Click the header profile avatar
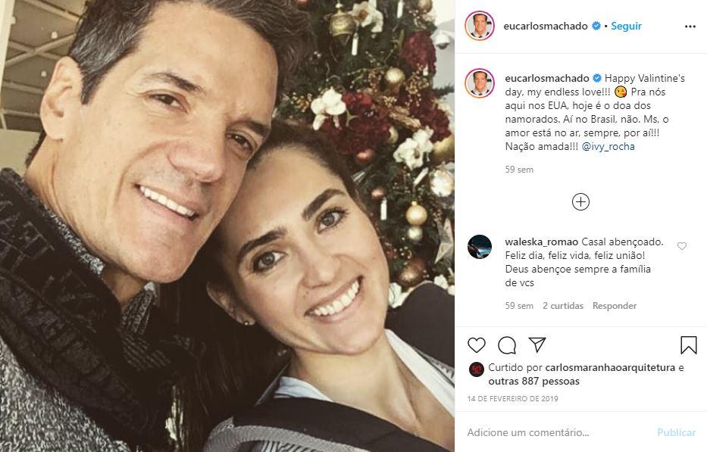Screen dimensions: 707x452 [480, 26]
